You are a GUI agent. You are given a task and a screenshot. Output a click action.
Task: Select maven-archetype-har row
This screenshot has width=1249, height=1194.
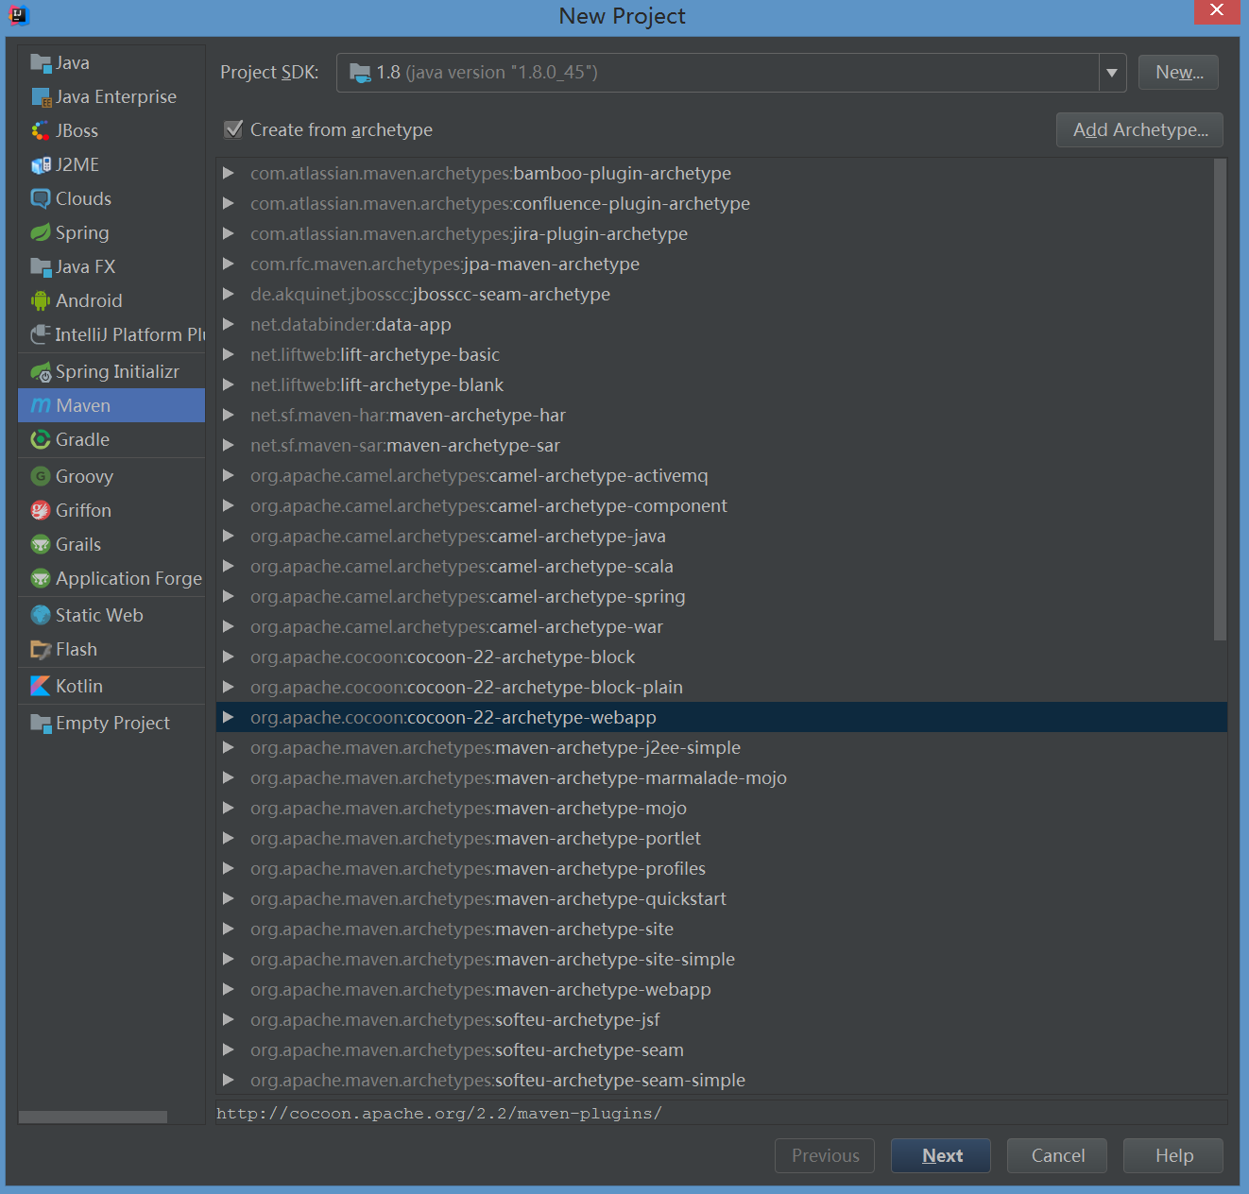coord(722,415)
